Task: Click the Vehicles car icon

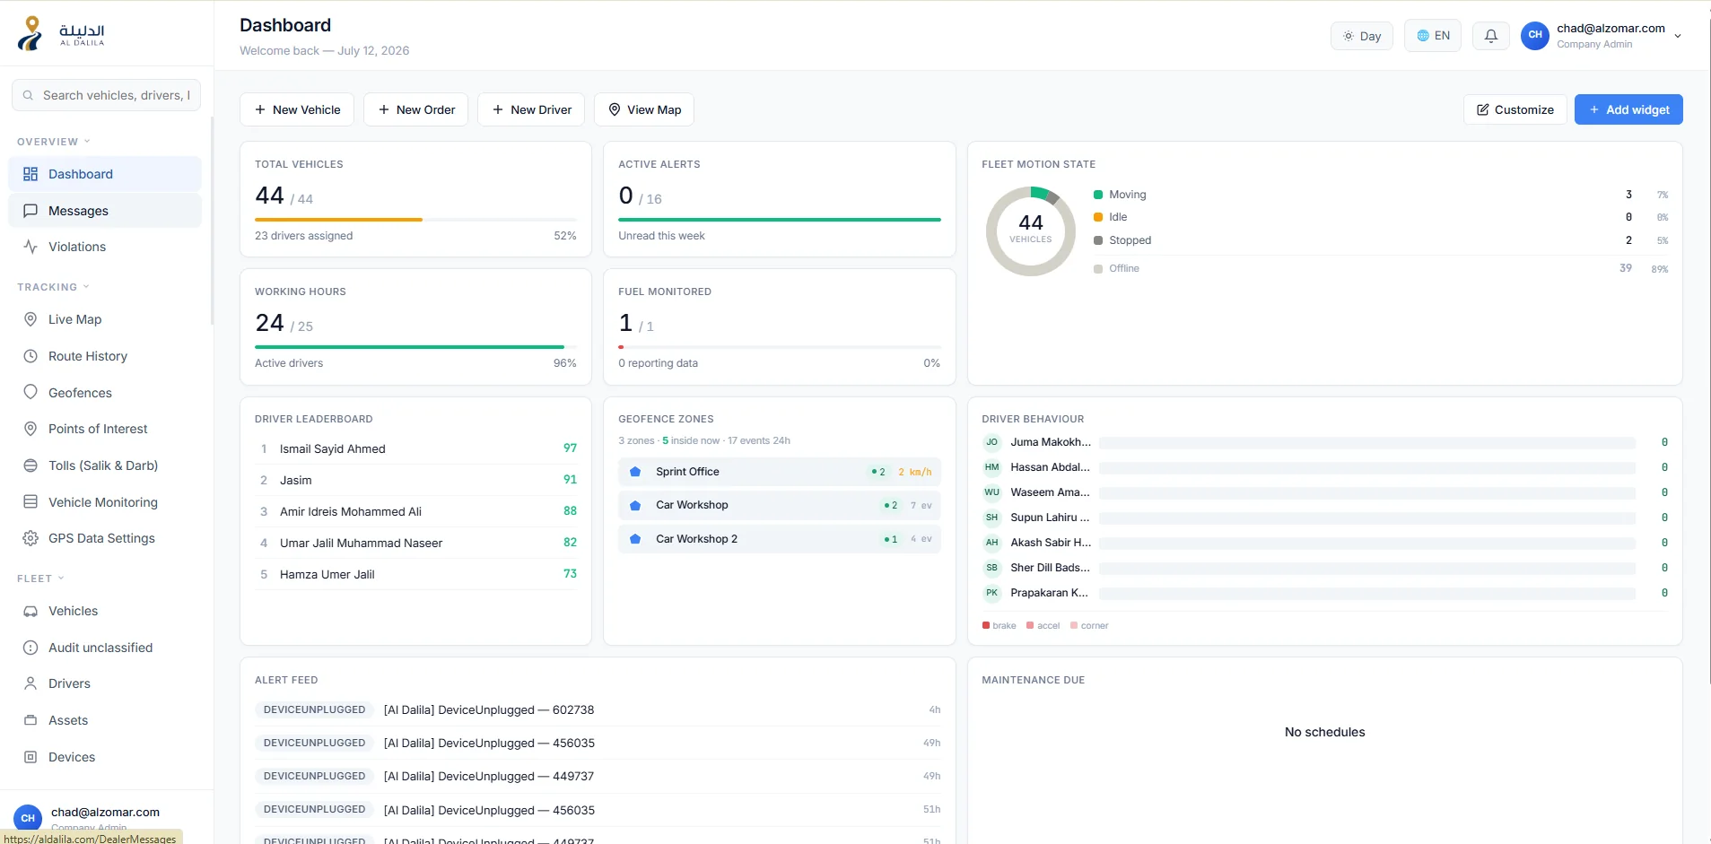Action: pyautogui.click(x=31, y=611)
